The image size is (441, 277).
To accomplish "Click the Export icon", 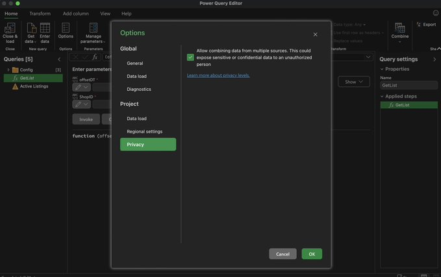I will [418, 25].
